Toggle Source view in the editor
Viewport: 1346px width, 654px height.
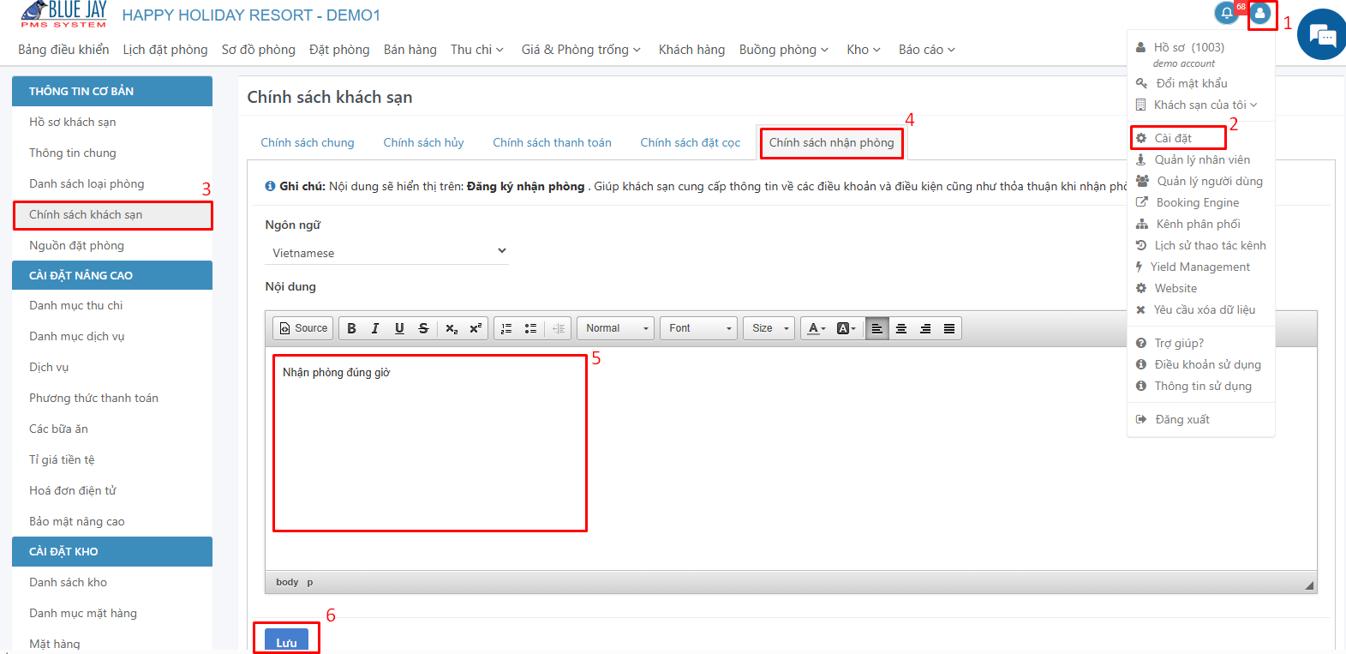coord(303,328)
